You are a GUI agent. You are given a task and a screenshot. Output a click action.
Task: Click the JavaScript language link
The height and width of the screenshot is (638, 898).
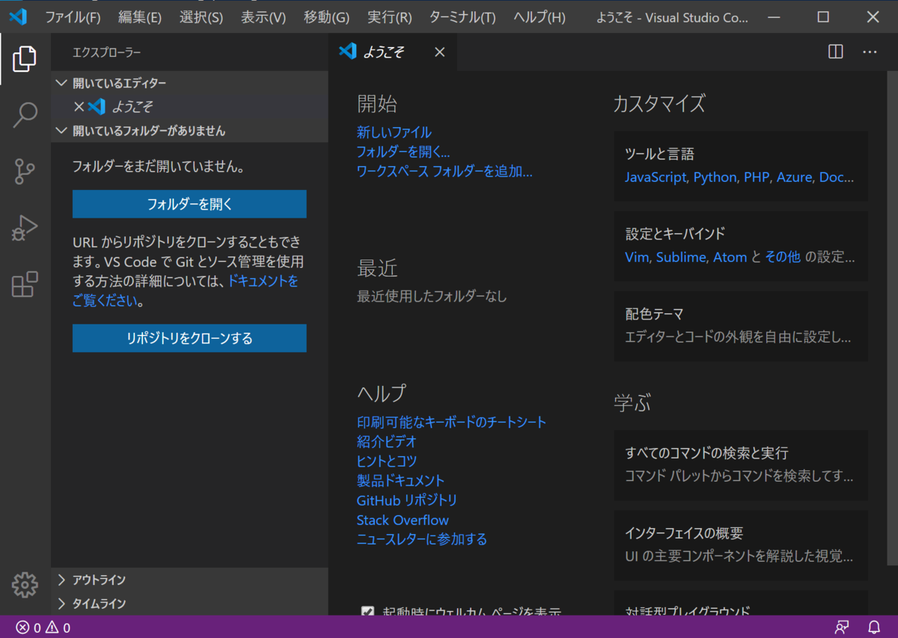656,177
